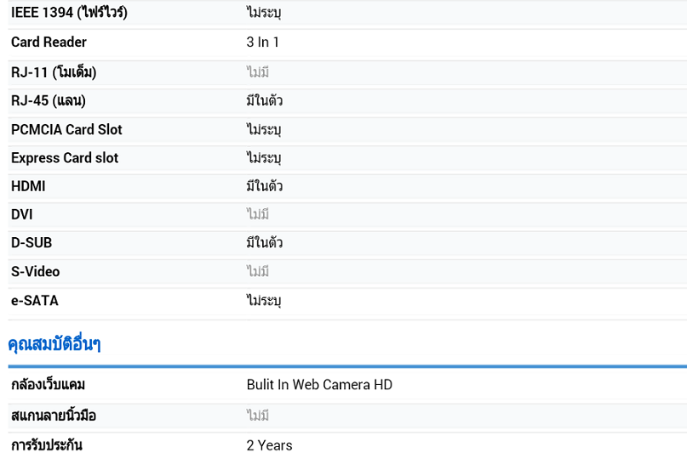Select the D-SUB row label
This screenshot has height=453, width=687.
coord(31,243)
